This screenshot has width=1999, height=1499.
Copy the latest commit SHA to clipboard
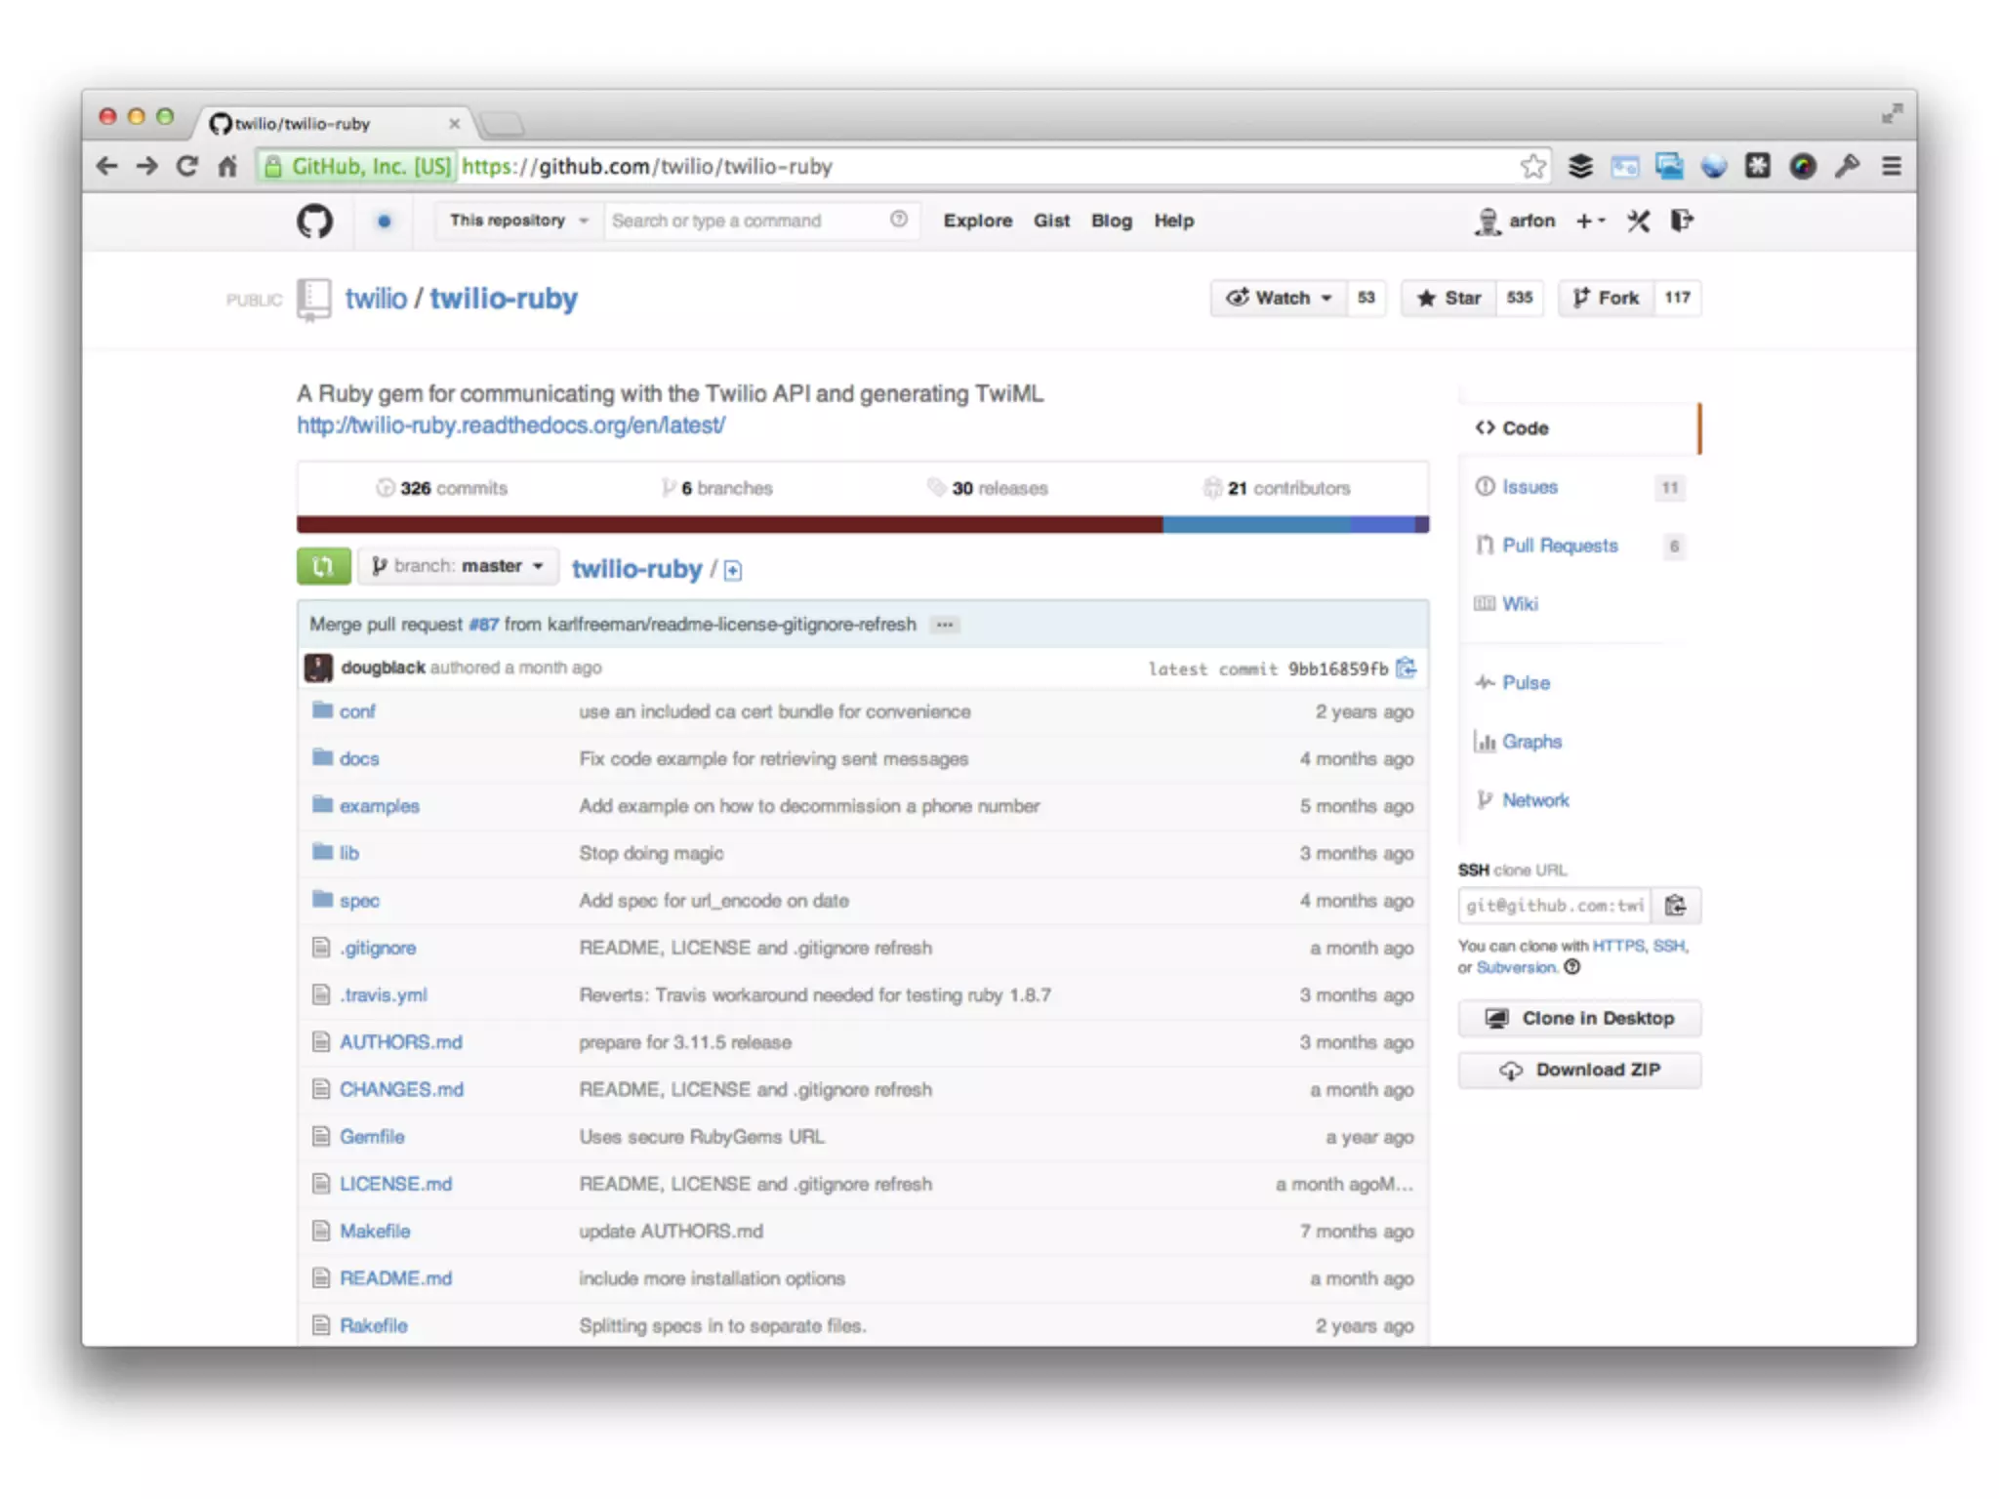(x=1406, y=668)
